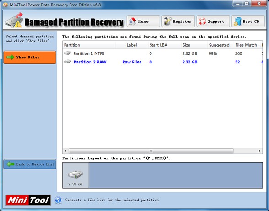Select the Partition 1 NTFS row
The height and width of the screenshot is (211, 269).
point(162,53)
